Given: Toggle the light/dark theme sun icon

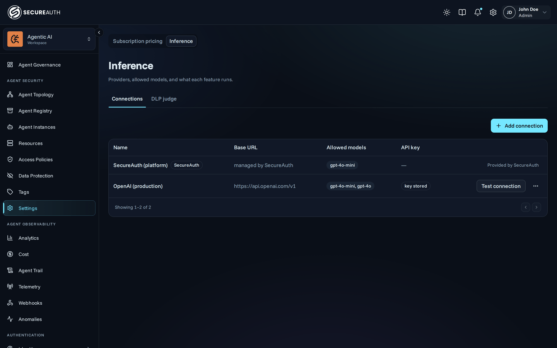Looking at the screenshot, I should [447, 12].
